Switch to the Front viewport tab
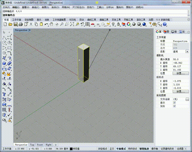The image size is (192, 152). click(40, 145)
